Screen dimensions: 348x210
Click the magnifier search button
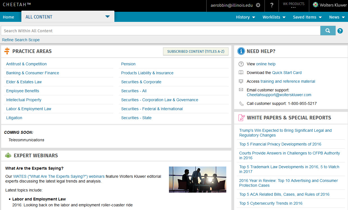tap(328, 31)
